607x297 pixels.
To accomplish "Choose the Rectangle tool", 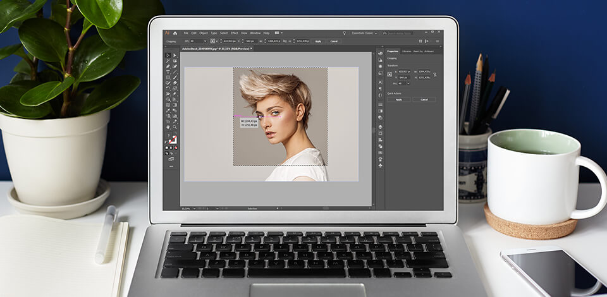I will point(168,77).
